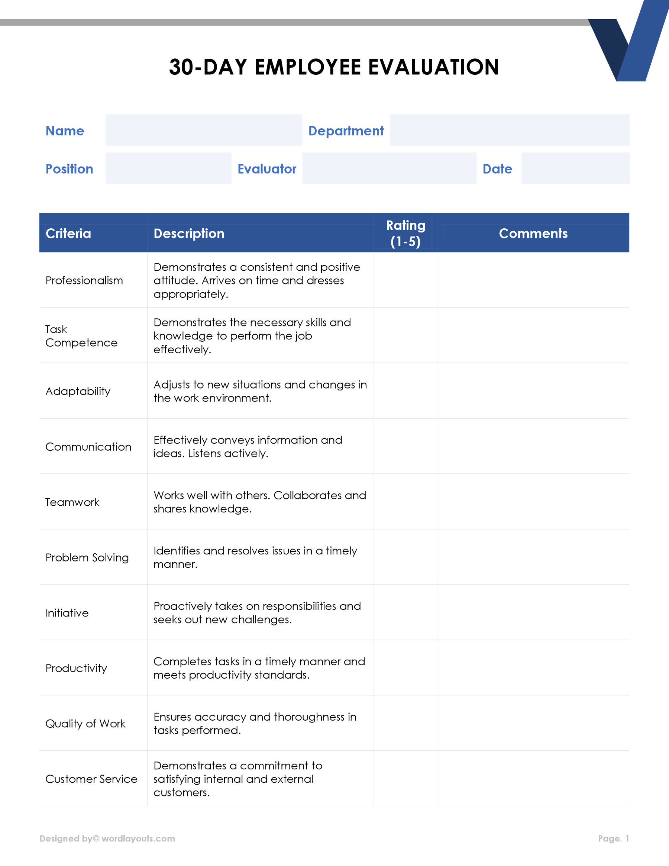Click the Communication rating cell
Screen dimensions: 669x866
405,446
